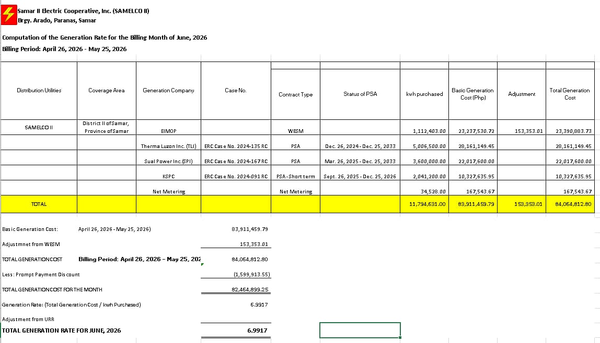
Task: Select the 'Basic Generation Cost:' summary label
Action: tap(30, 229)
